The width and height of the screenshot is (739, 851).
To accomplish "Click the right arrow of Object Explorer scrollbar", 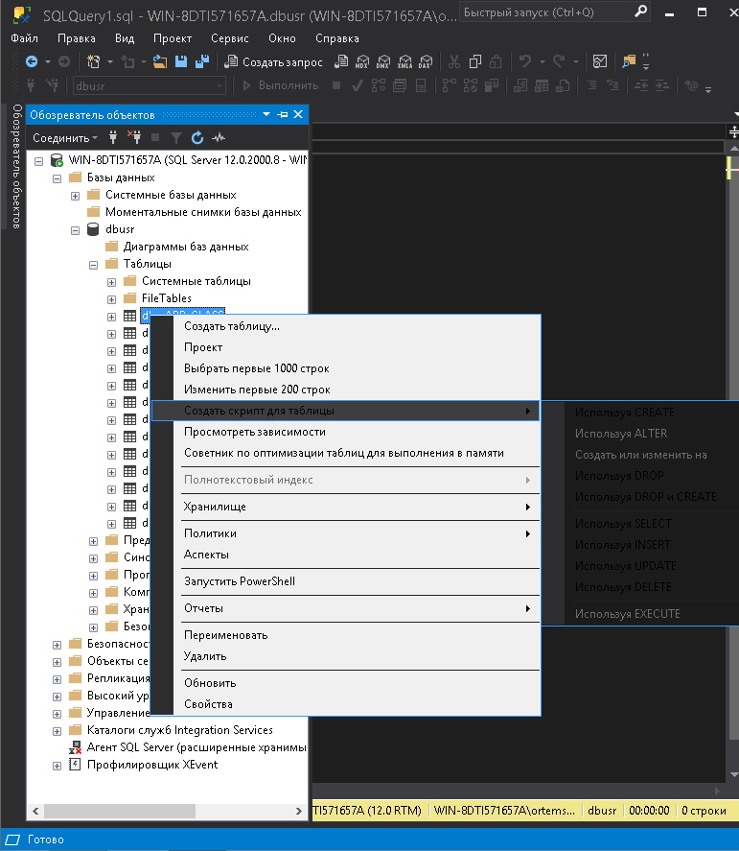I will [x=299, y=811].
